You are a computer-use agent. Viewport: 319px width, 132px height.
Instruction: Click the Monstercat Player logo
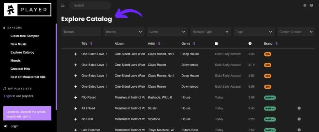click(28, 10)
